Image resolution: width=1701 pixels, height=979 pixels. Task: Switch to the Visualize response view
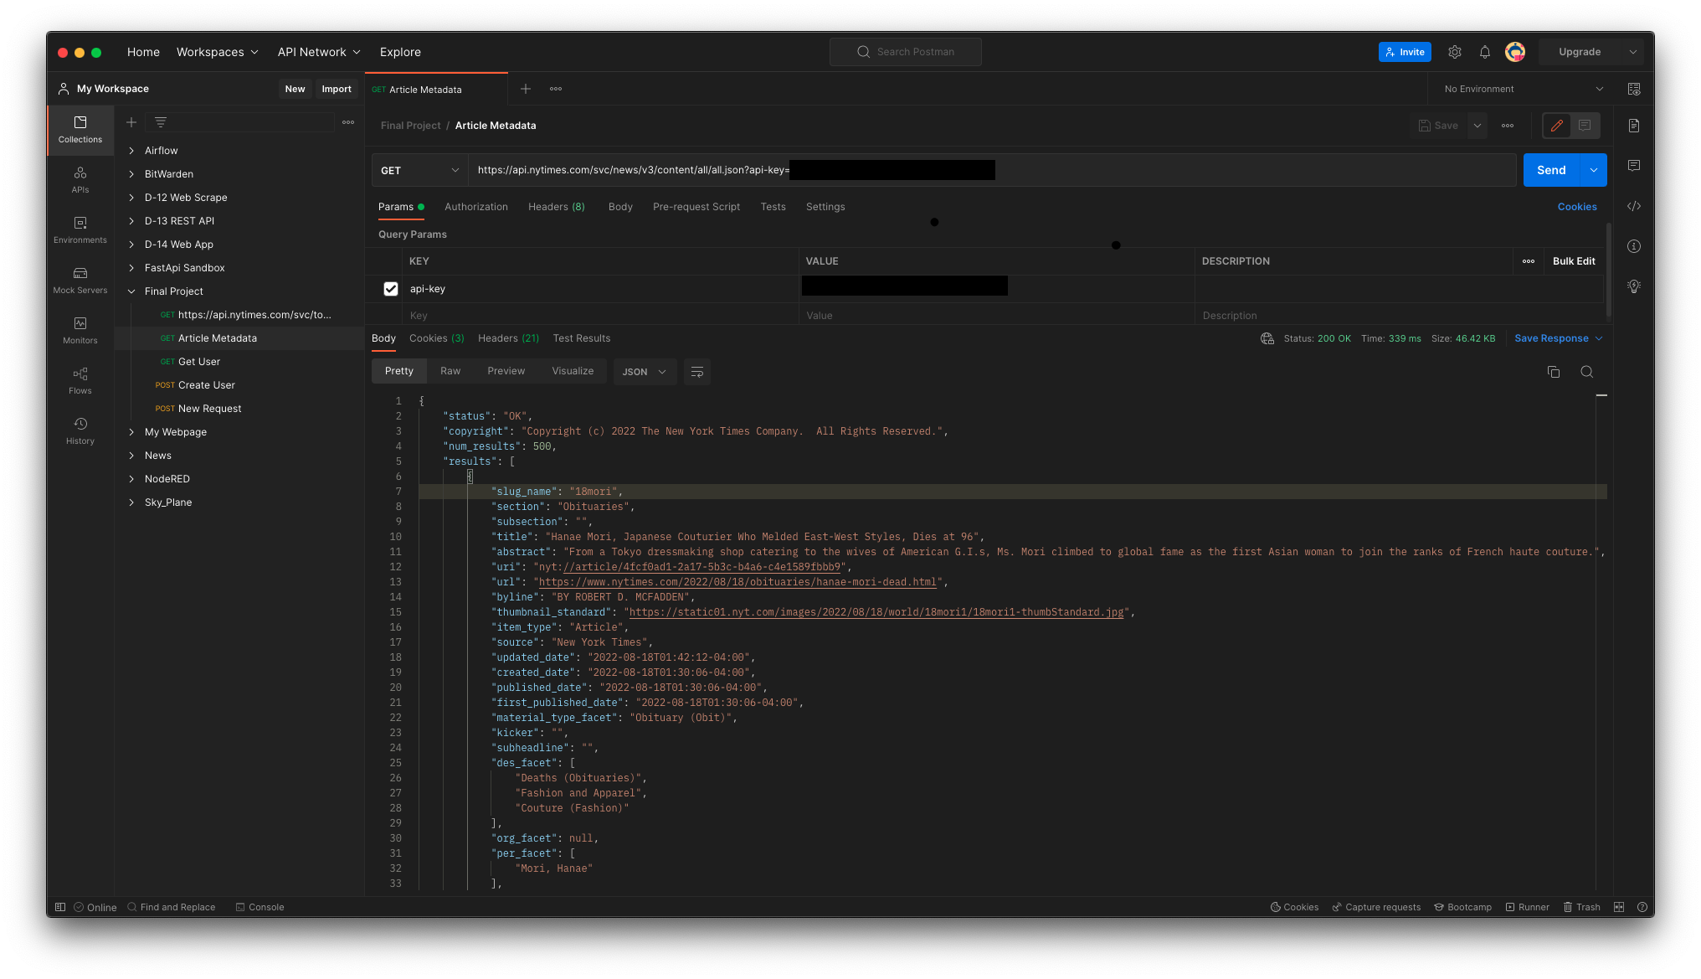[573, 371]
